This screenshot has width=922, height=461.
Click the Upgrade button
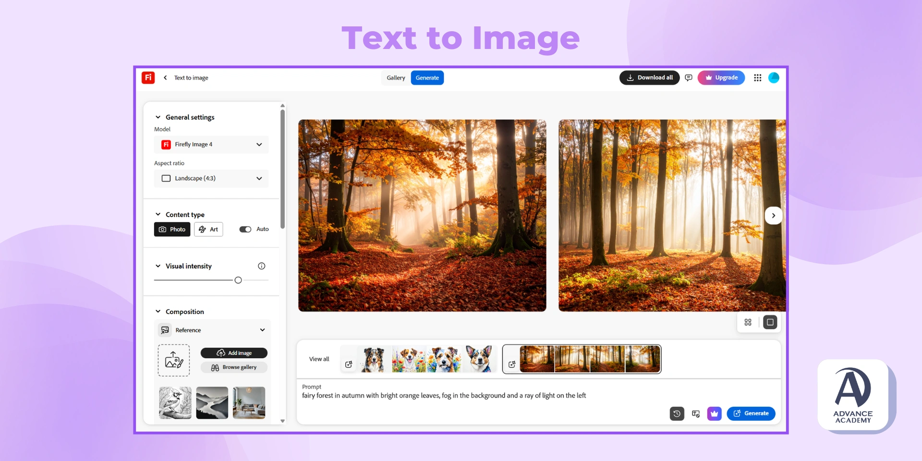721,78
